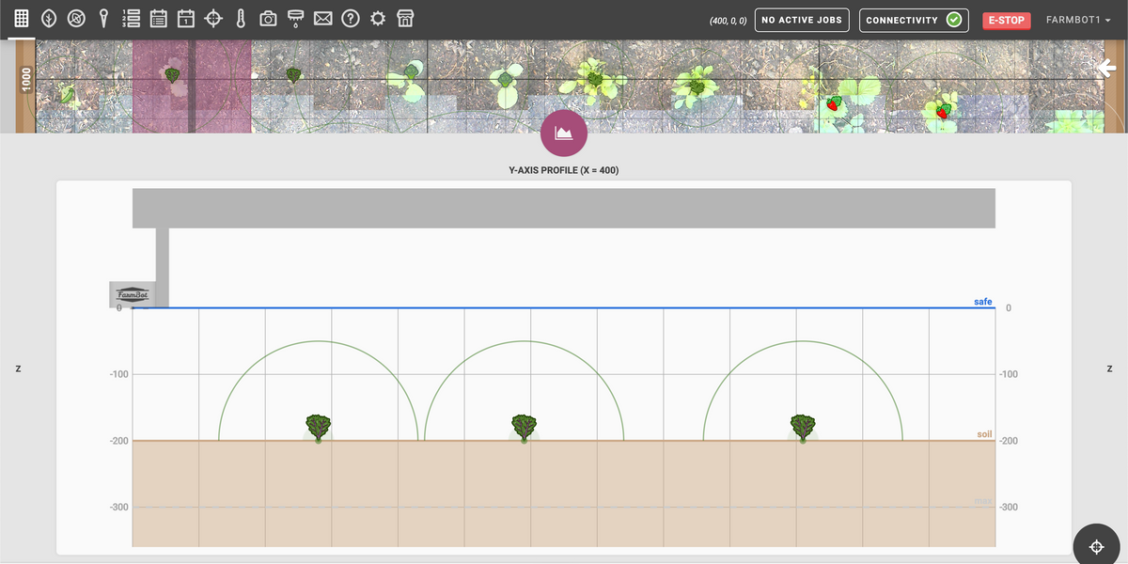Open the Photos camera icon
1128x564 pixels.
(267, 17)
